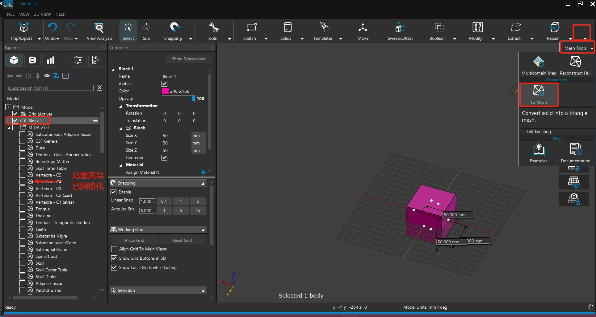This screenshot has width=596, height=317.
Task: Enable Align Grid To Main Views
Action: 114,249
